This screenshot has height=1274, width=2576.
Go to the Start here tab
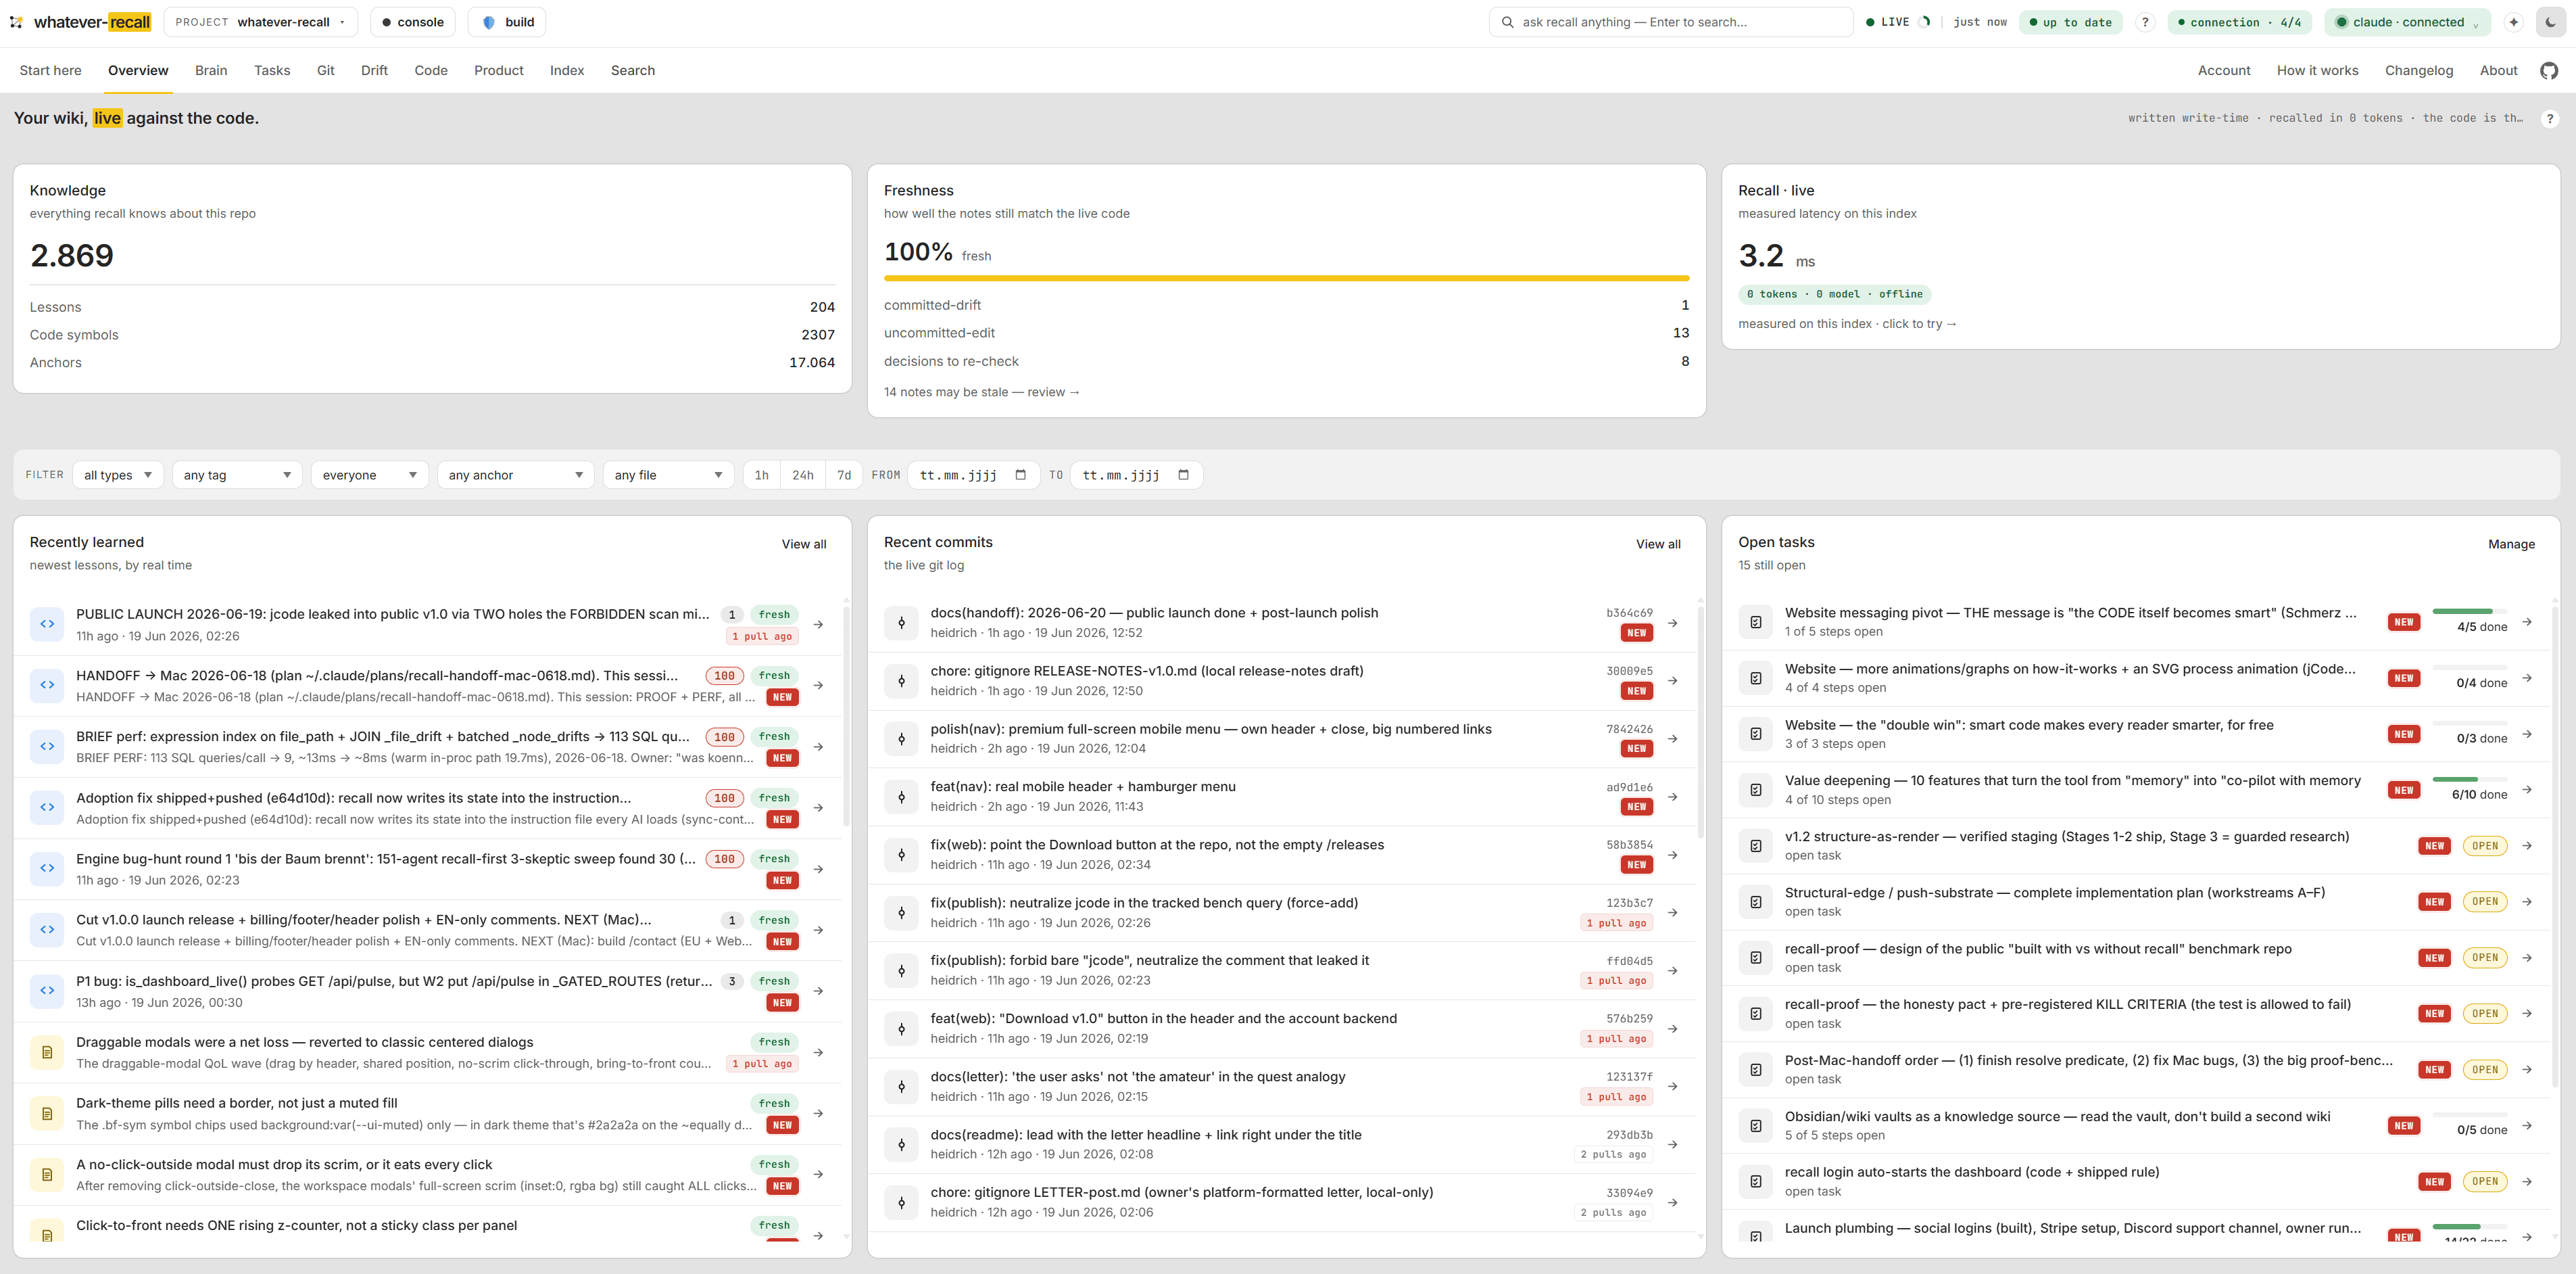pyautogui.click(x=50, y=70)
